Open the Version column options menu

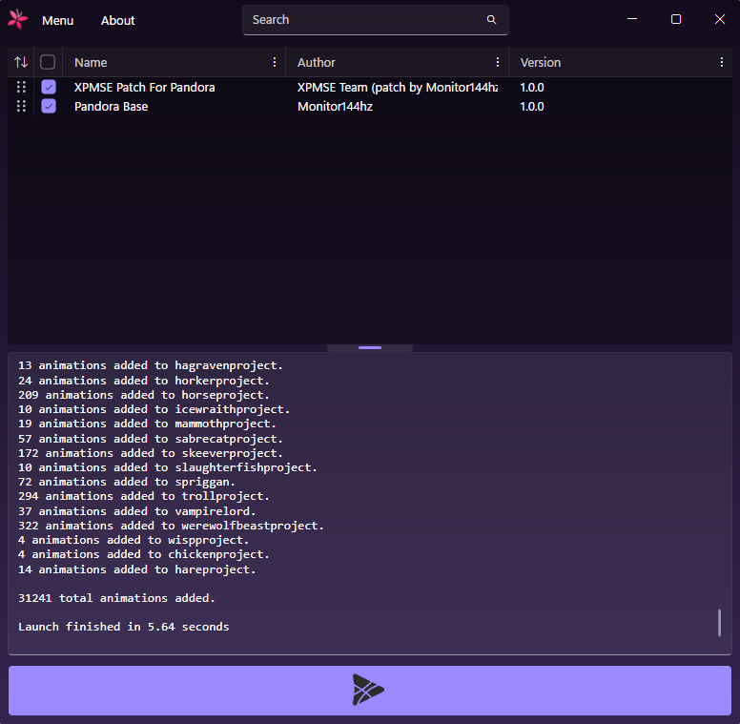coord(722,62)
